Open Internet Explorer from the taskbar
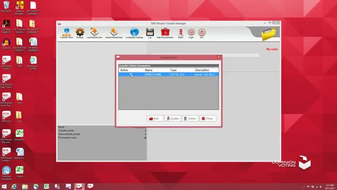The width and height of the screenshot is (337, 190). coord(14,186)
